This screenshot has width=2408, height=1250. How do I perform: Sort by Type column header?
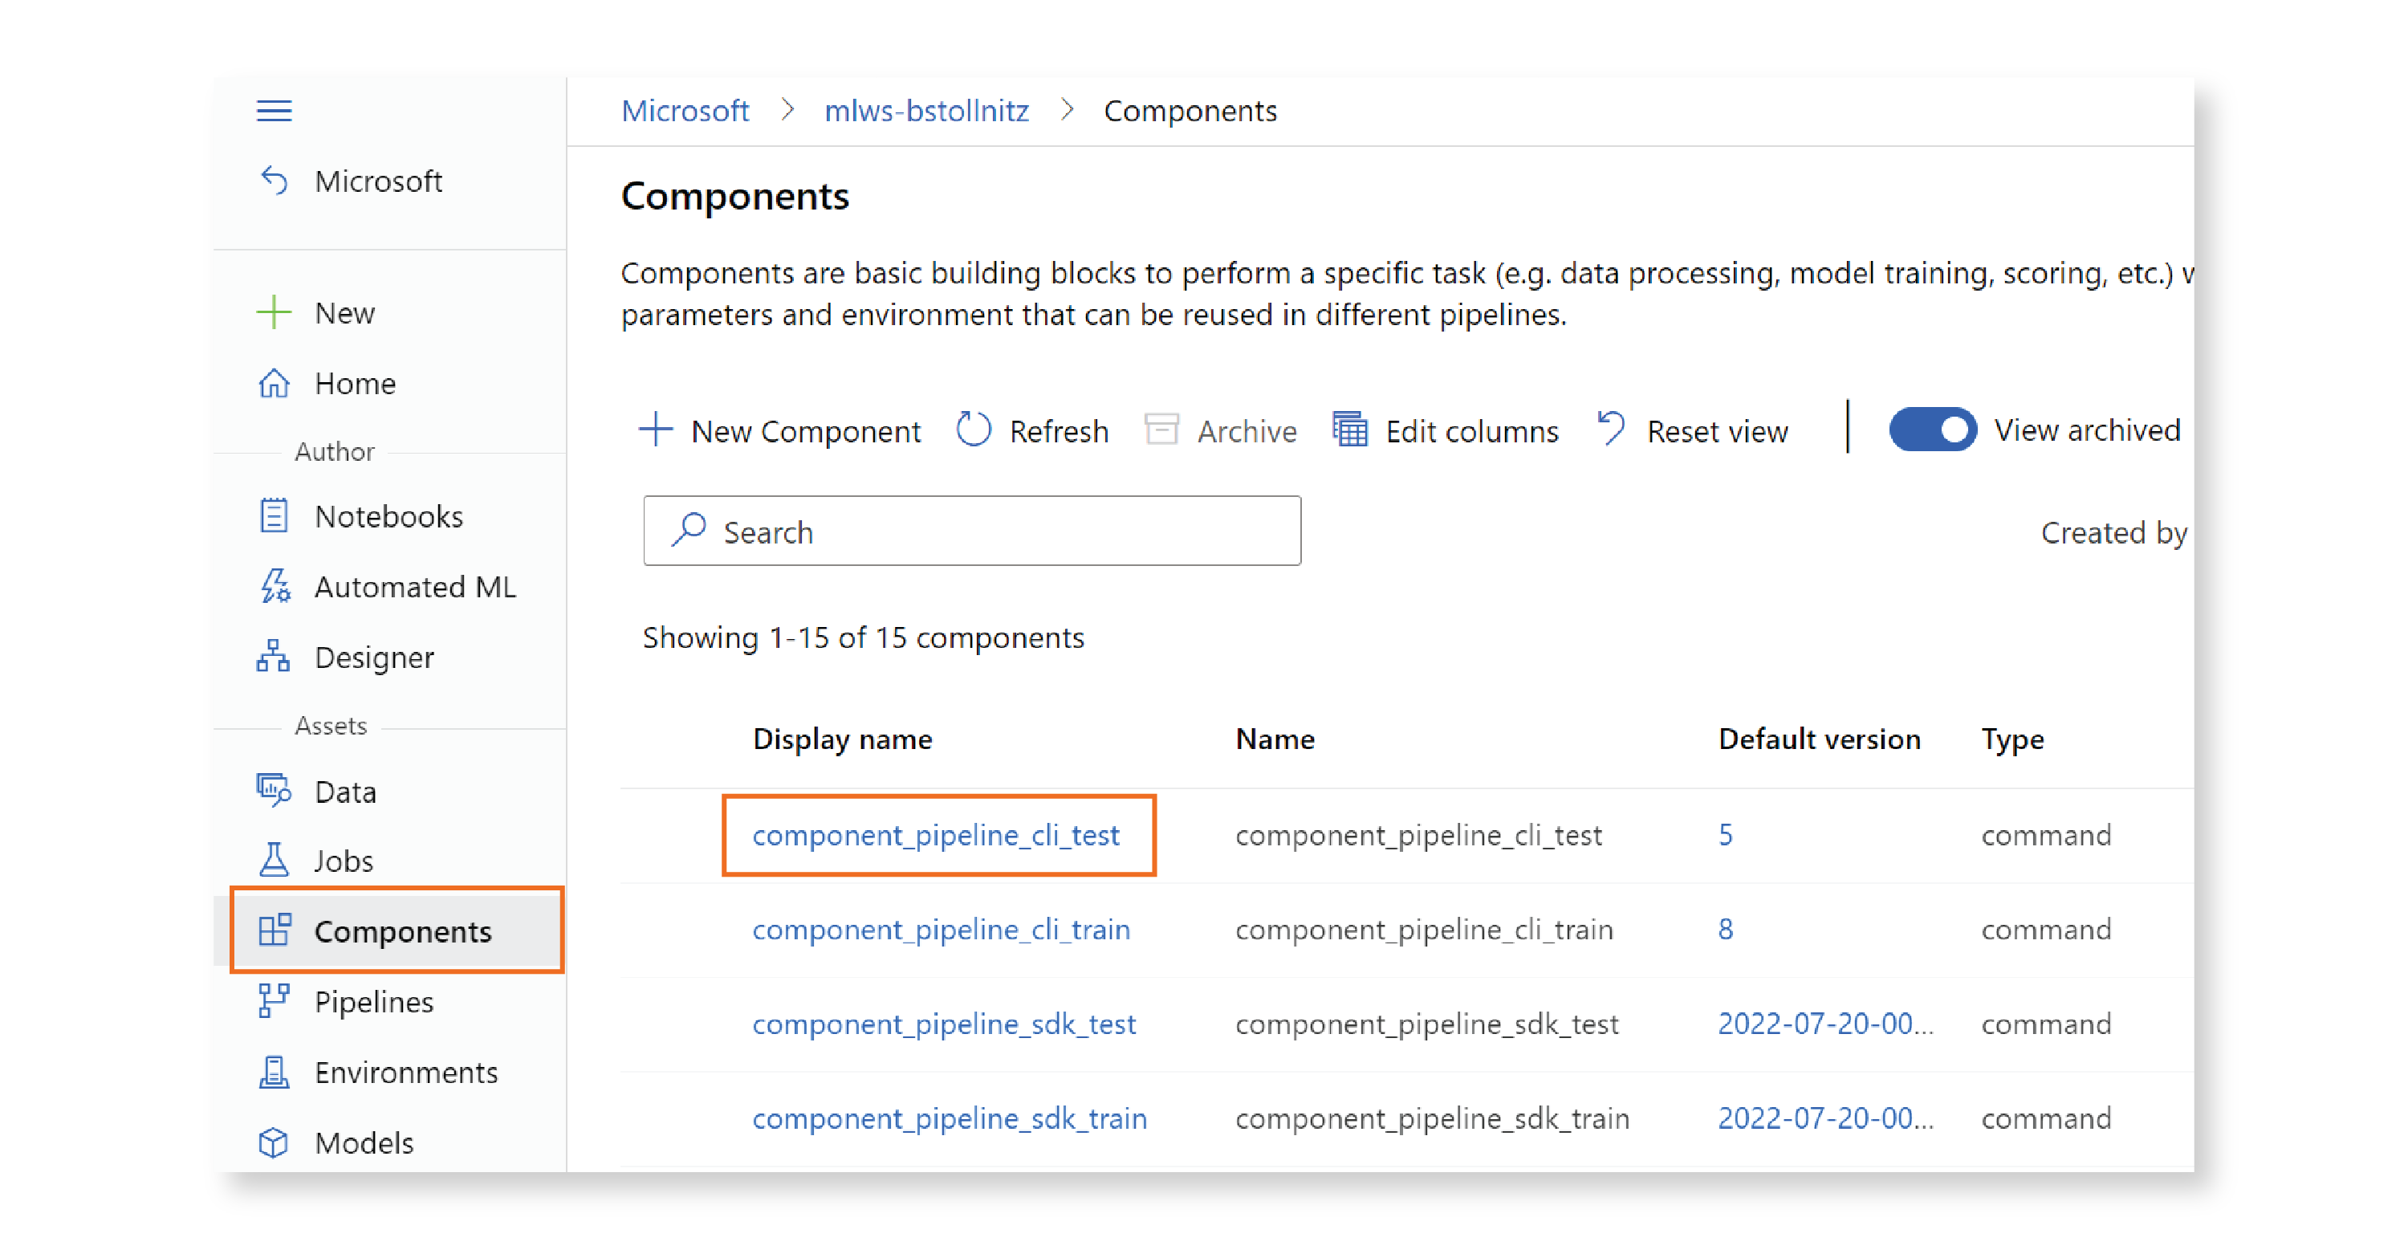point(2012,739)
